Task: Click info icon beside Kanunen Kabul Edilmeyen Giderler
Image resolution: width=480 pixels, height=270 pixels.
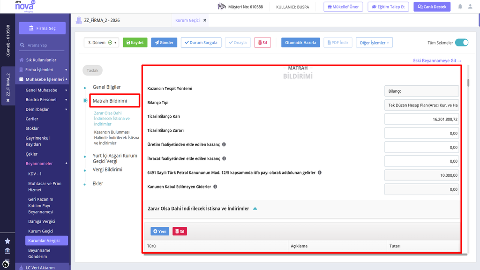Action: point(215,187)
